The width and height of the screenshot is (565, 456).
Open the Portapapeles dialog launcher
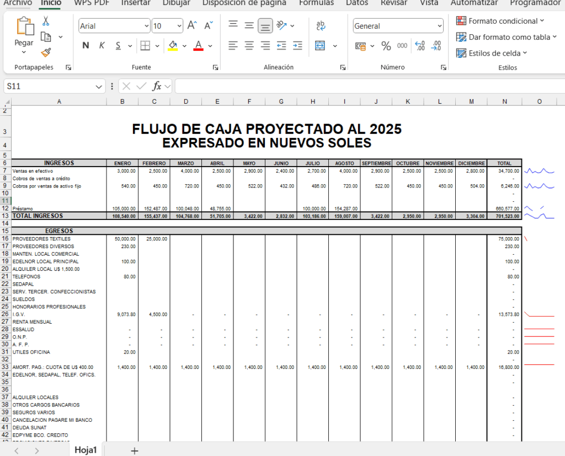[x=68, y=67]
